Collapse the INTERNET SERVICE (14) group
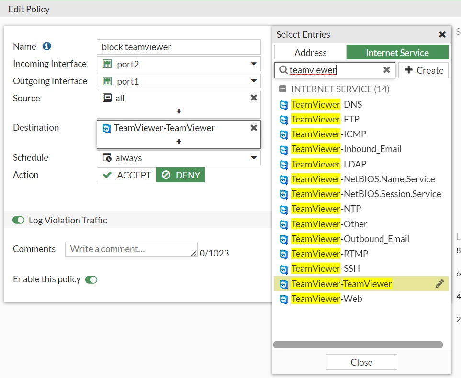Screen dimensions: 461x378 (x=282, y=89)
